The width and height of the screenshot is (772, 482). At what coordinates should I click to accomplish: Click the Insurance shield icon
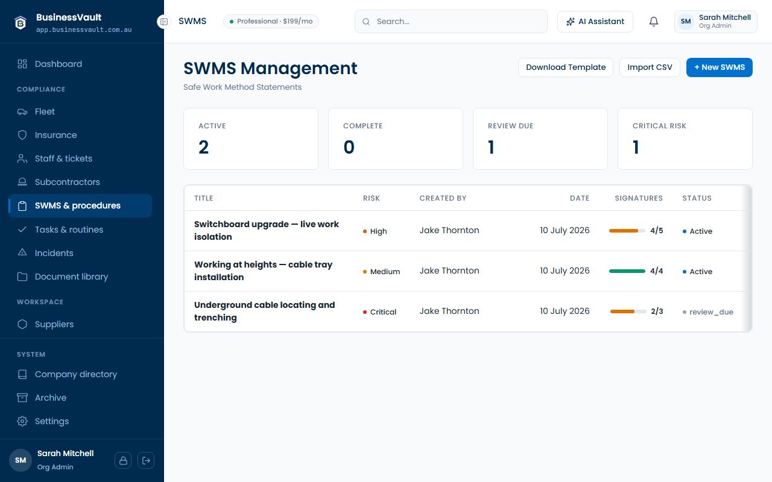click(x=22, y=135)
